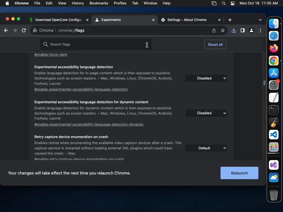Open System Settings from the Dock

click(274, 85)
